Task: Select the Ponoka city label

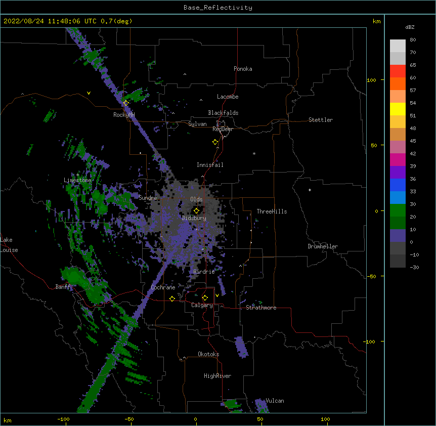Action: point(243,69)
